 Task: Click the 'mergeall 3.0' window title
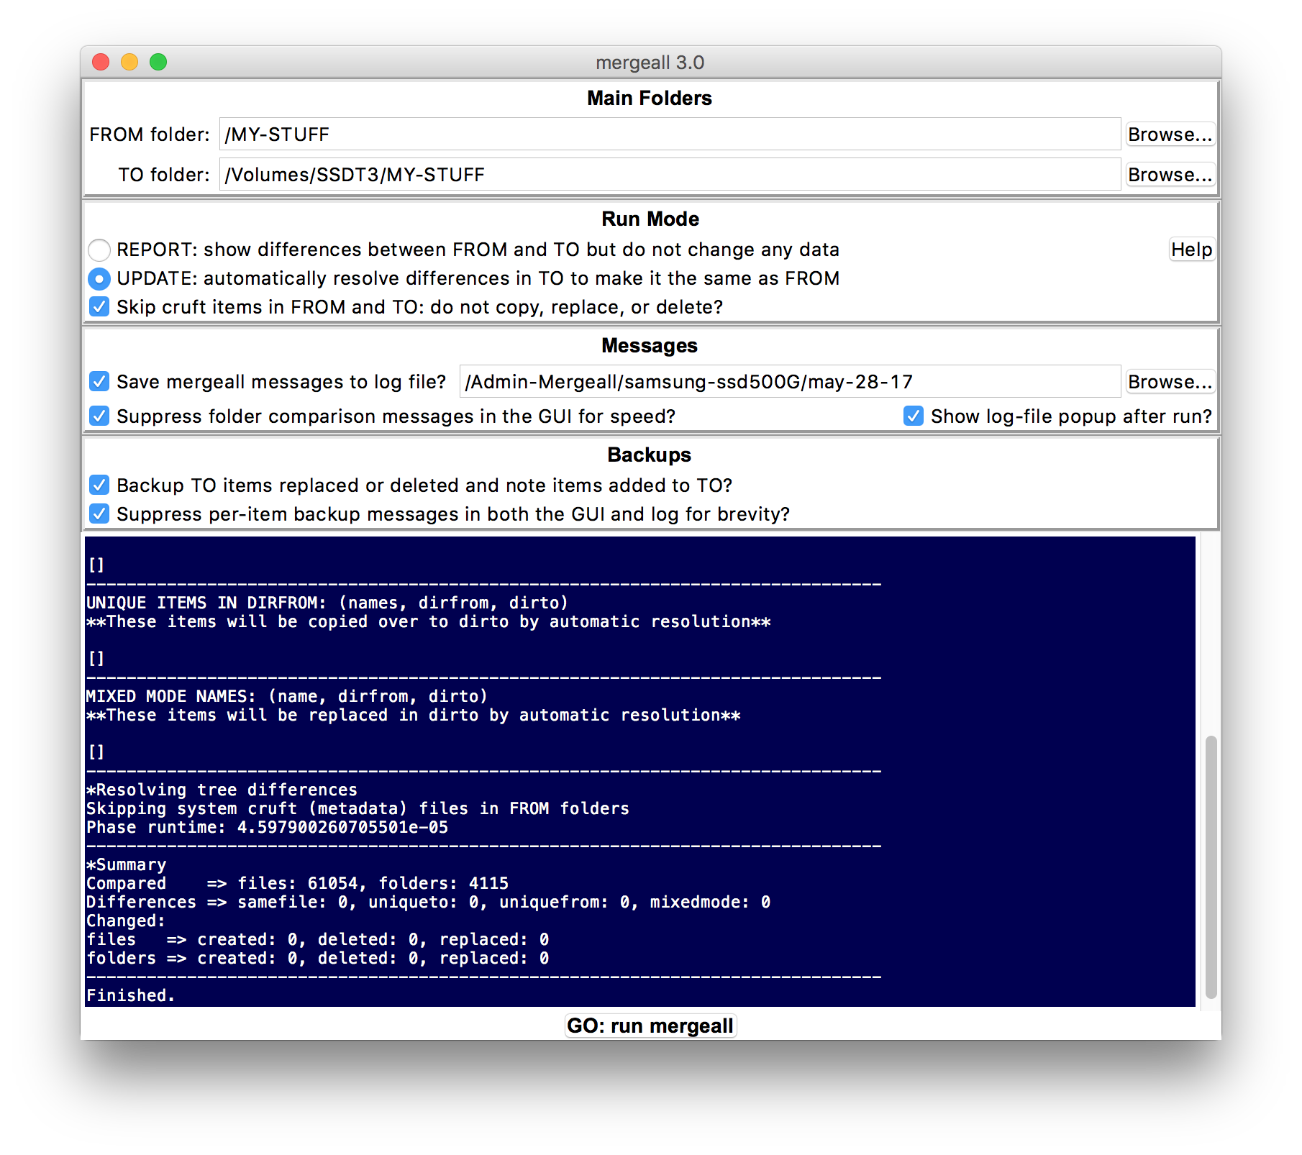650,63
